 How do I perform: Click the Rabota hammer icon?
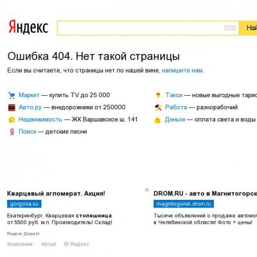point(158,107)
